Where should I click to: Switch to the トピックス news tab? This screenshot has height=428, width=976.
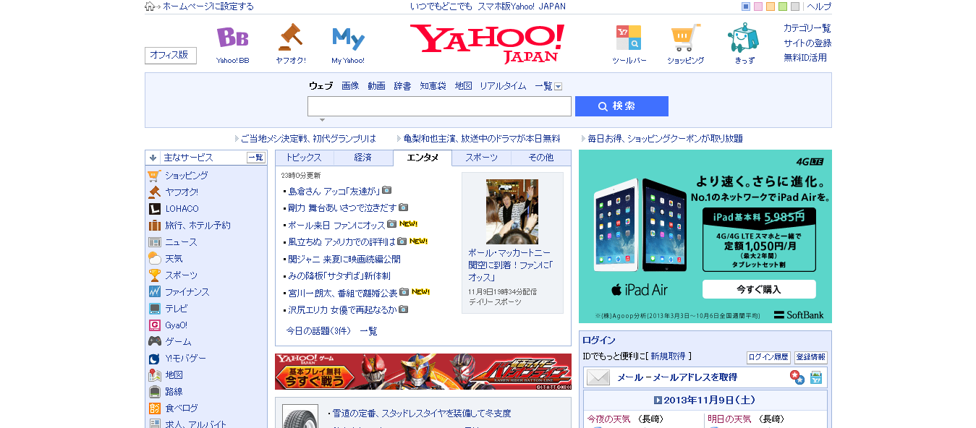[304, 158]
